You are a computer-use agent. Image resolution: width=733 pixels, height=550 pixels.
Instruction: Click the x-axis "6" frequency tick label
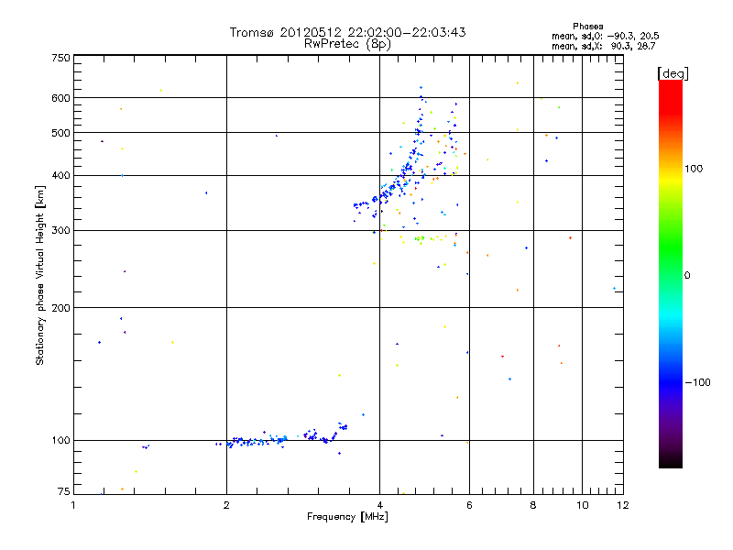click(469, 505)
